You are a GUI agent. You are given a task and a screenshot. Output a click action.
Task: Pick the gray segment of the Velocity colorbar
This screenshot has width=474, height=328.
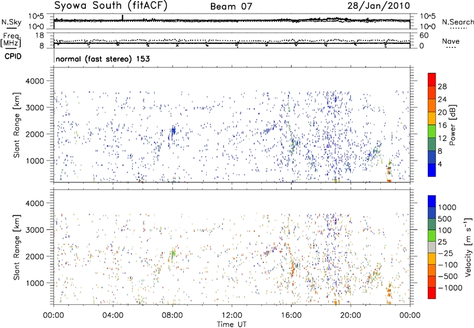point(432,247)
